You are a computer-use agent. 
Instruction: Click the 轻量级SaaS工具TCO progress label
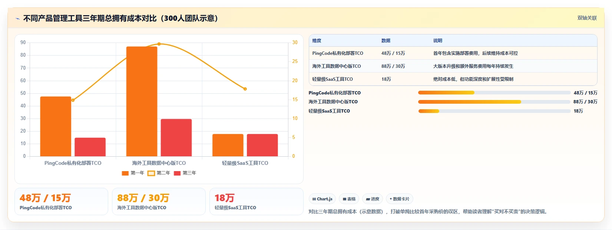(329, 111)
